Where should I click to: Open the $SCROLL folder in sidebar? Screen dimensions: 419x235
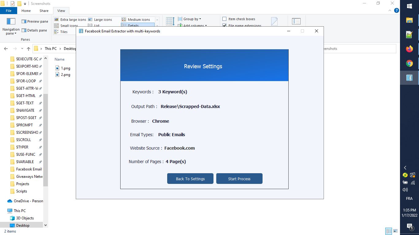pyautogui.click(x=21, y=140)
